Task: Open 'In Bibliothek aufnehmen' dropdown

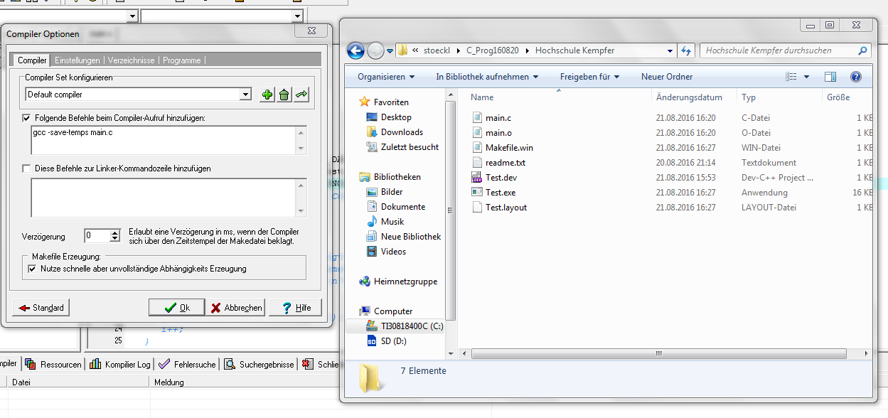Action: tap(487, 77)
